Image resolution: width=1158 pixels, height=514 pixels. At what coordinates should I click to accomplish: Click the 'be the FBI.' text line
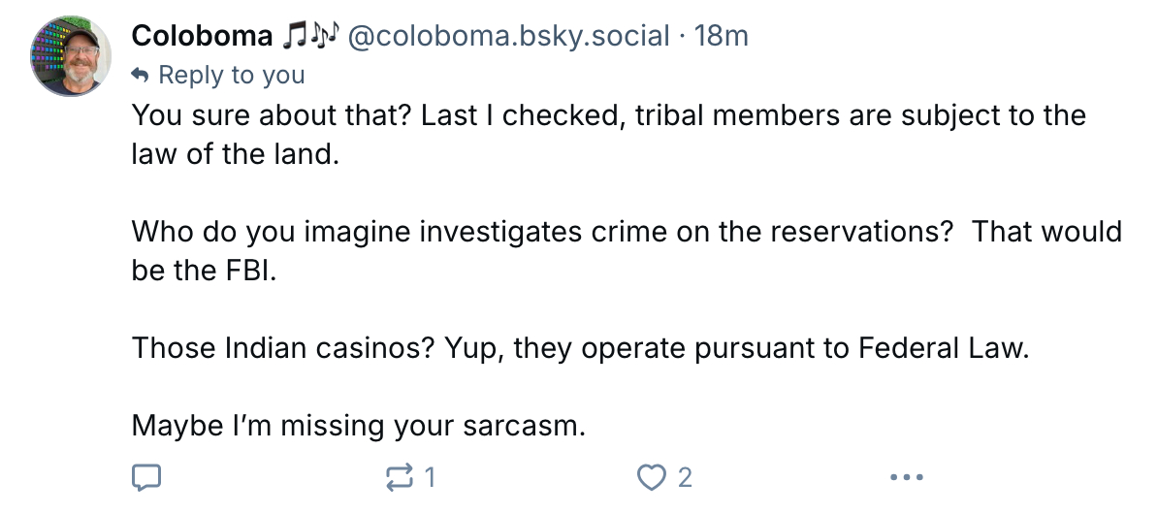(204, 270)
